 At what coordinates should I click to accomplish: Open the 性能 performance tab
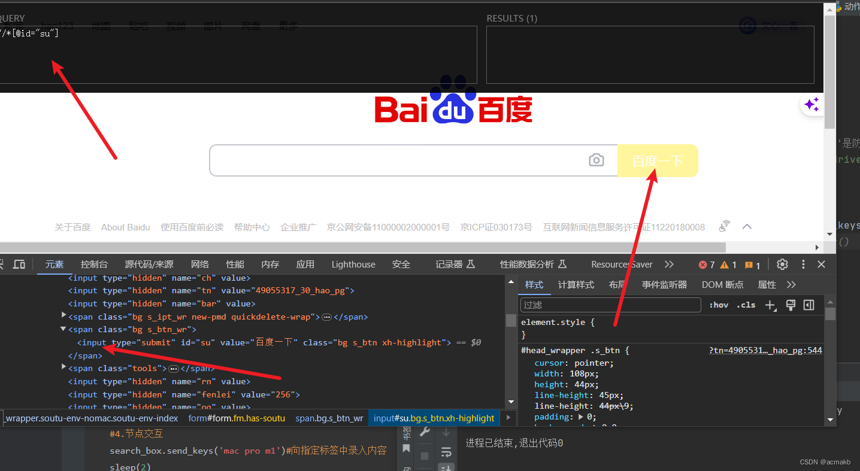pyautogui.click(x=235, y=265)
